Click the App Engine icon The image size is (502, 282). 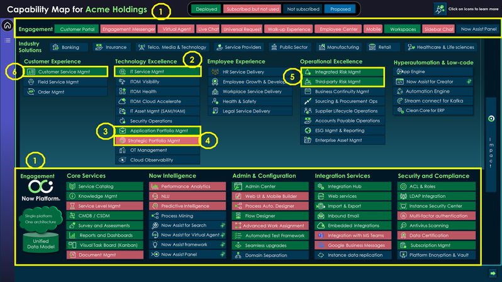tap(399, 72)
